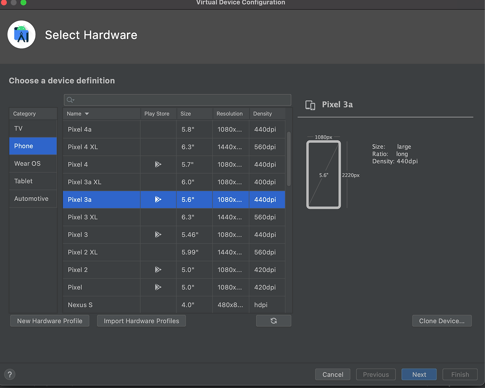Click the Play Store icon in Pixel 3 row
Image resolution: width=485 pixels, height=388 pixels.
(x=158, y=235)
